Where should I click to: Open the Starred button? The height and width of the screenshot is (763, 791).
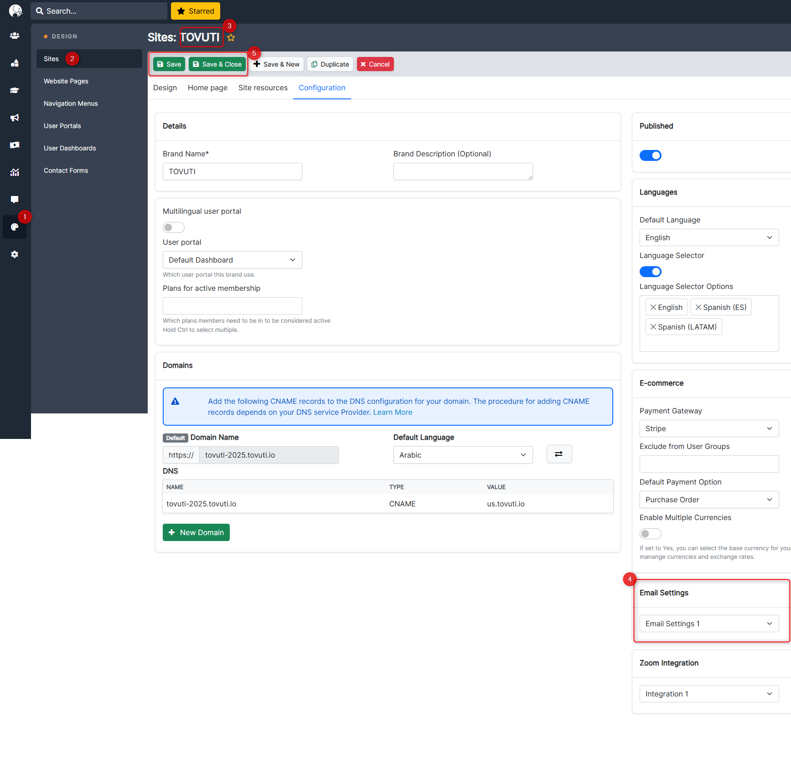pos(196,11)
